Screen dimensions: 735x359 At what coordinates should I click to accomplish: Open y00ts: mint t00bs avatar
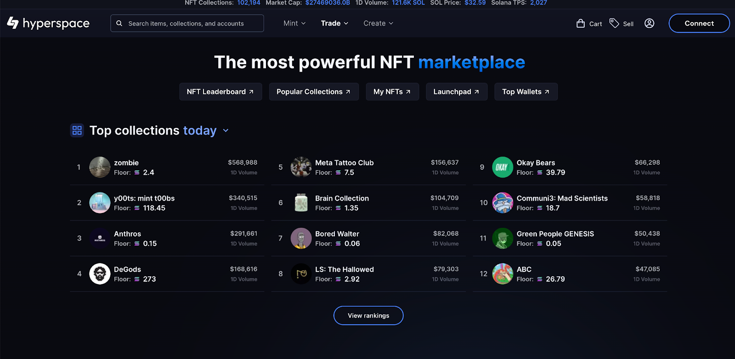point(100,202)
